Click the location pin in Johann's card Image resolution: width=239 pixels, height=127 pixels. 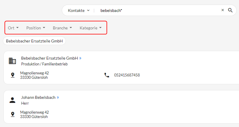13,114
